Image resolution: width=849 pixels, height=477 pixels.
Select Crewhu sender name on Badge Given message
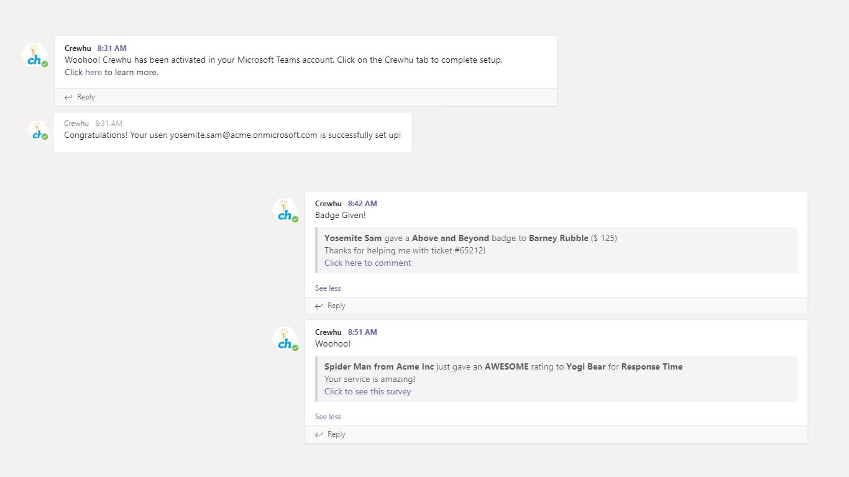click(x=328, y=203)
